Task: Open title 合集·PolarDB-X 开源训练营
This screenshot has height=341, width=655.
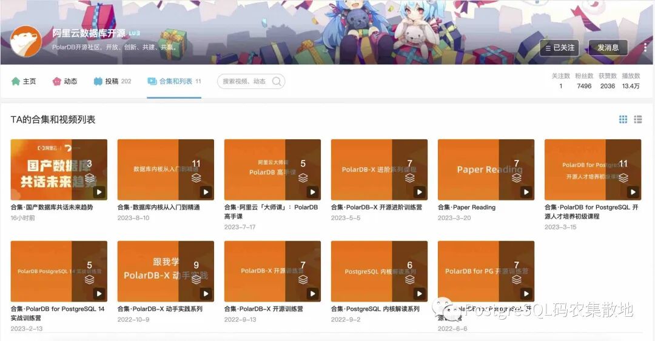Action: 264,309
